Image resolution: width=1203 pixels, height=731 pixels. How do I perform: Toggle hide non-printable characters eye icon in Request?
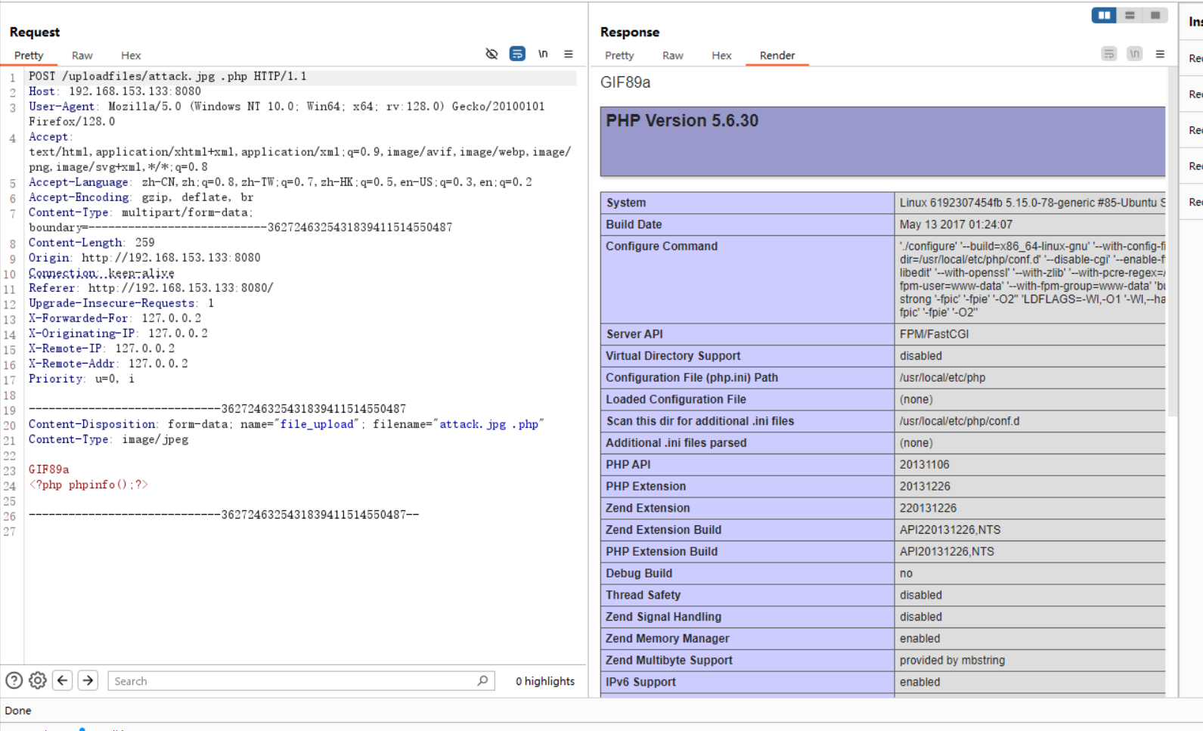tap(491, 54)
